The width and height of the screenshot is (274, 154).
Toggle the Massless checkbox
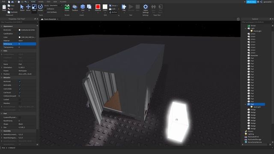coord(20,104)
